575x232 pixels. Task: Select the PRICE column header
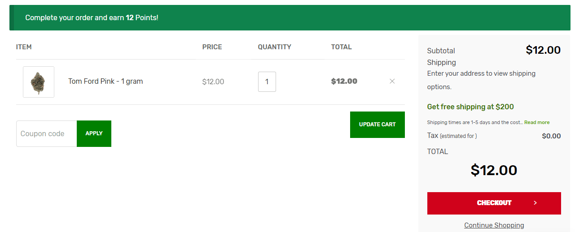coord(212,47)
